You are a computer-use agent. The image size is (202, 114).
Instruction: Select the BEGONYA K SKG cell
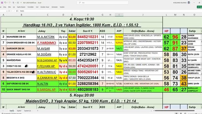tap(21, 78)
